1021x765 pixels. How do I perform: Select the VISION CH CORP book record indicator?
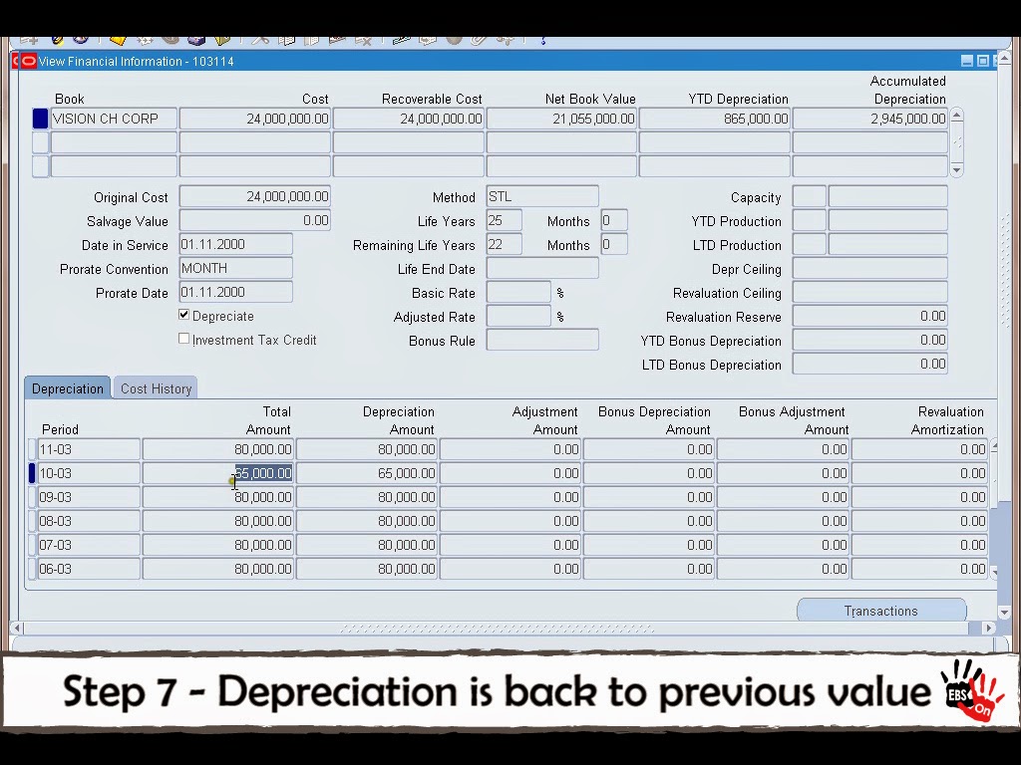click(39, 118)
